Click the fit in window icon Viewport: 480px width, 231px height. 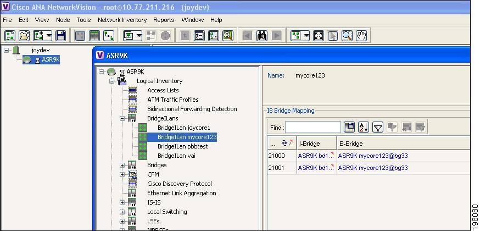[319, 36]
